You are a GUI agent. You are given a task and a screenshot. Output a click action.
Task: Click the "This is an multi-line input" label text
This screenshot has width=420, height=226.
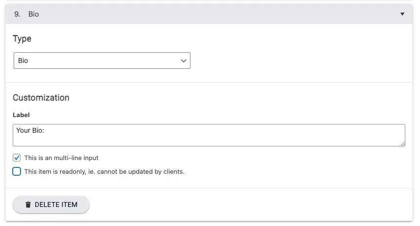(x=61, y=158)
